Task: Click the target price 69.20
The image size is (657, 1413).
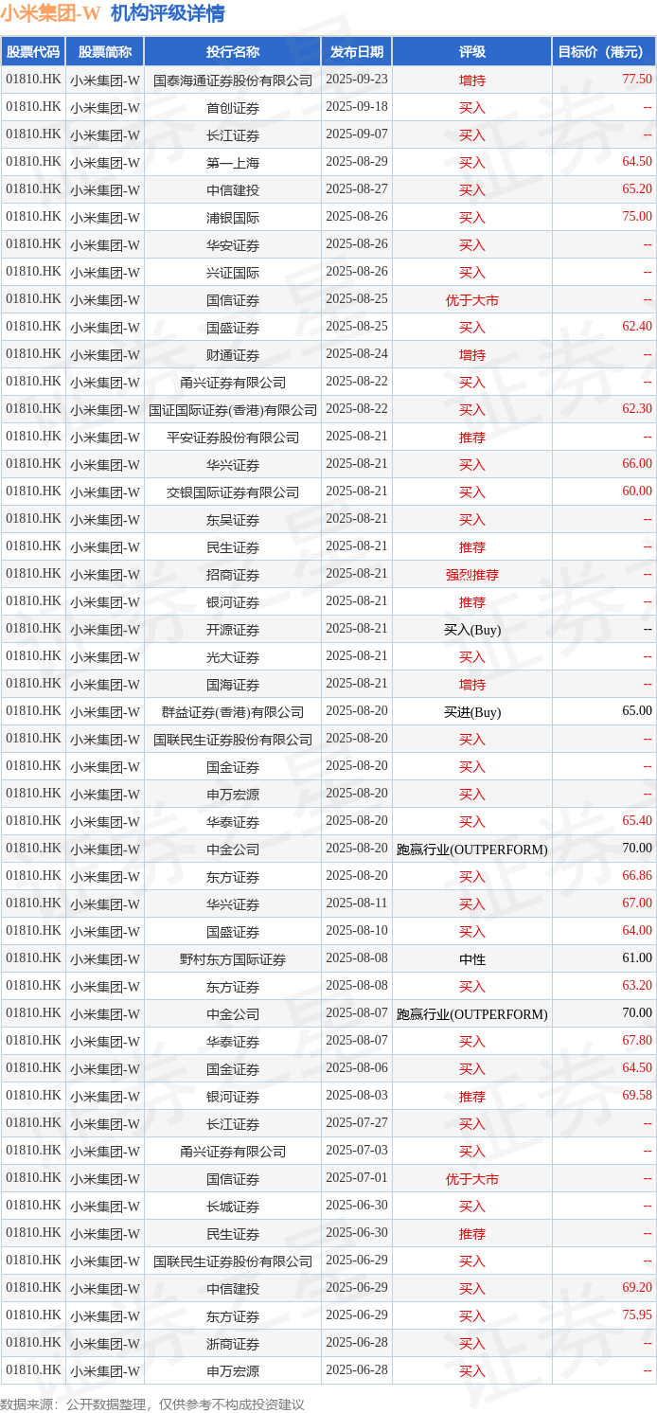Action: [637, 1288]
